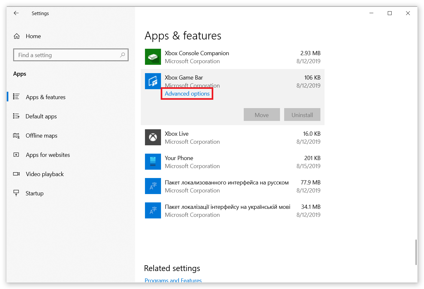Click the Video playback icon
Screen dimensions: 424x289
(x=16, y=174)
